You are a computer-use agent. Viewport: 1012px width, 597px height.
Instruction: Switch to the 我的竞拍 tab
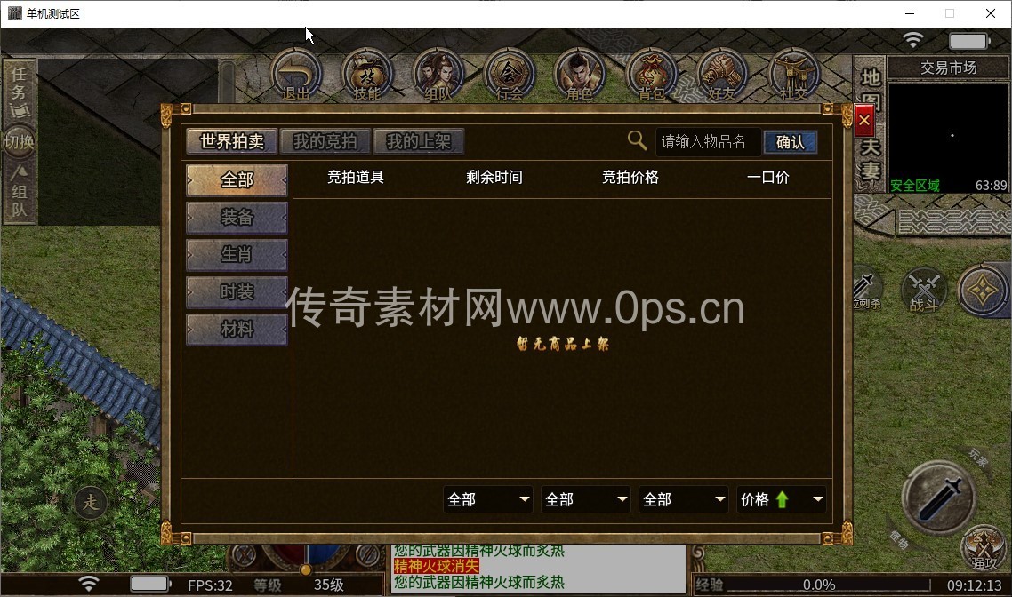pos(325,141)
